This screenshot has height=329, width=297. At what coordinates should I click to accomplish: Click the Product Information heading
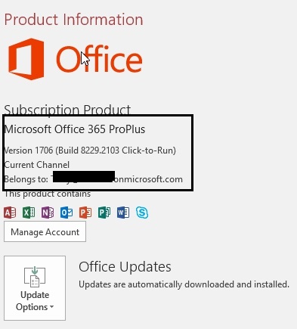74,20
